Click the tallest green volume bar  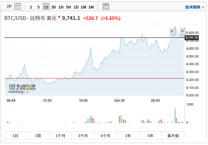pos(175,116)
